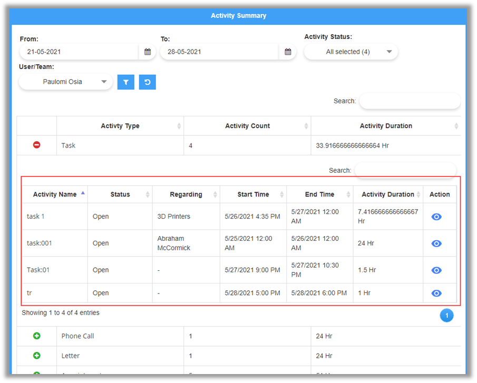477x383 pixels.
Task: Open the To date calendar picker
Action: point(288,52)
